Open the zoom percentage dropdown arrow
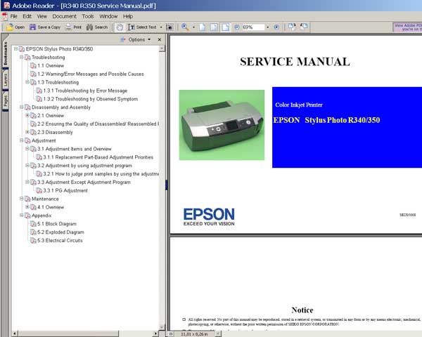This screenshot has height=337, width=422. [x=267, y=27]
